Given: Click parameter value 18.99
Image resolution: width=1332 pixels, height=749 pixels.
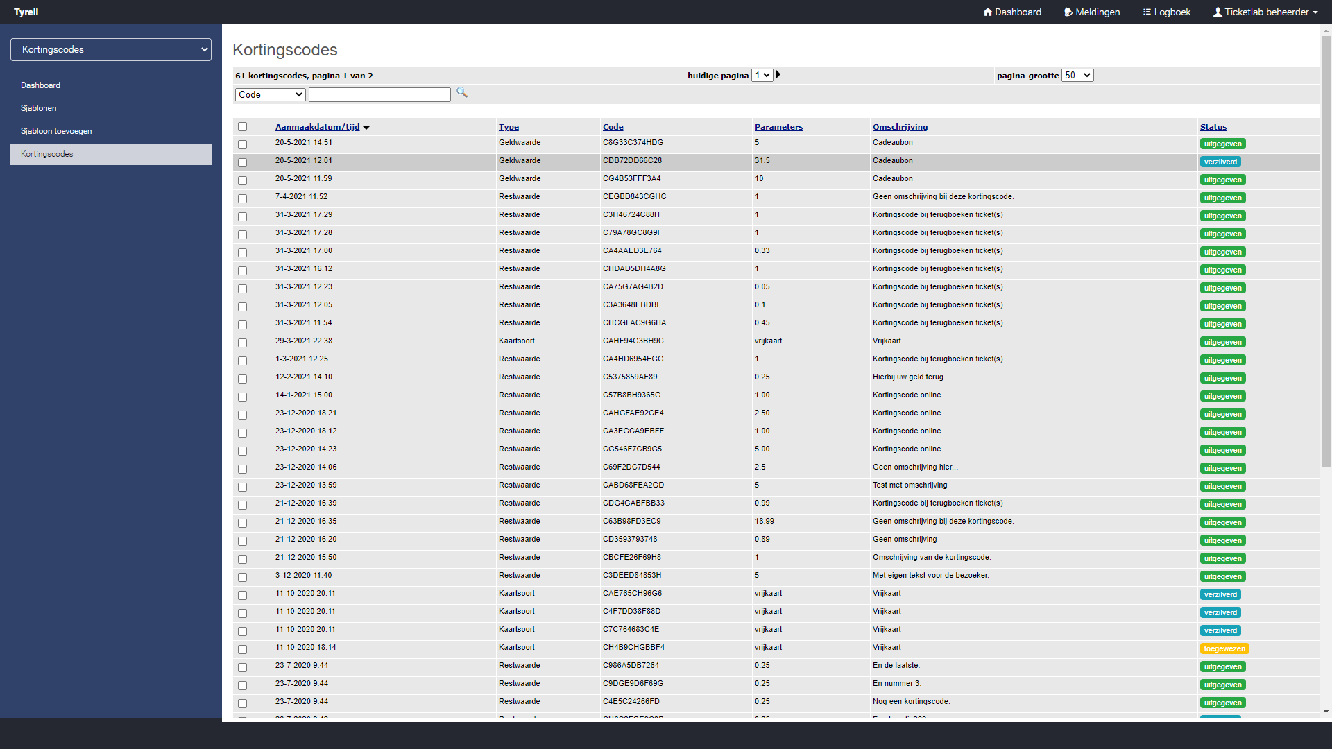Looking at the screenshot, I should [765, 522].
